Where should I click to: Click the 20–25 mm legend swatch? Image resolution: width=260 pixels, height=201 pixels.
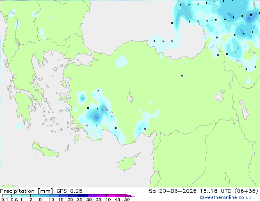(73, 196)
